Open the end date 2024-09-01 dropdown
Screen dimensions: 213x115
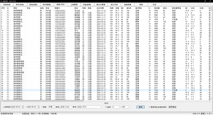click(38, 107)
